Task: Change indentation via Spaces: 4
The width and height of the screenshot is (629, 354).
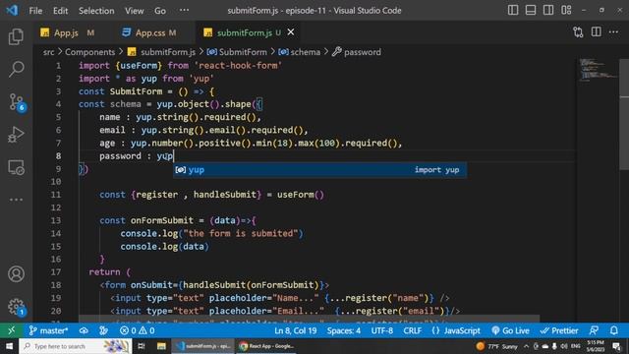Action: coord(344,330)
